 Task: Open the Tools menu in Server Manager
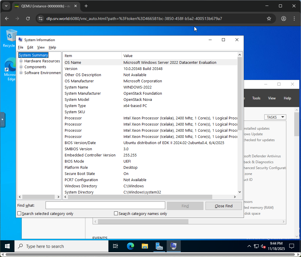click(256, 98)
